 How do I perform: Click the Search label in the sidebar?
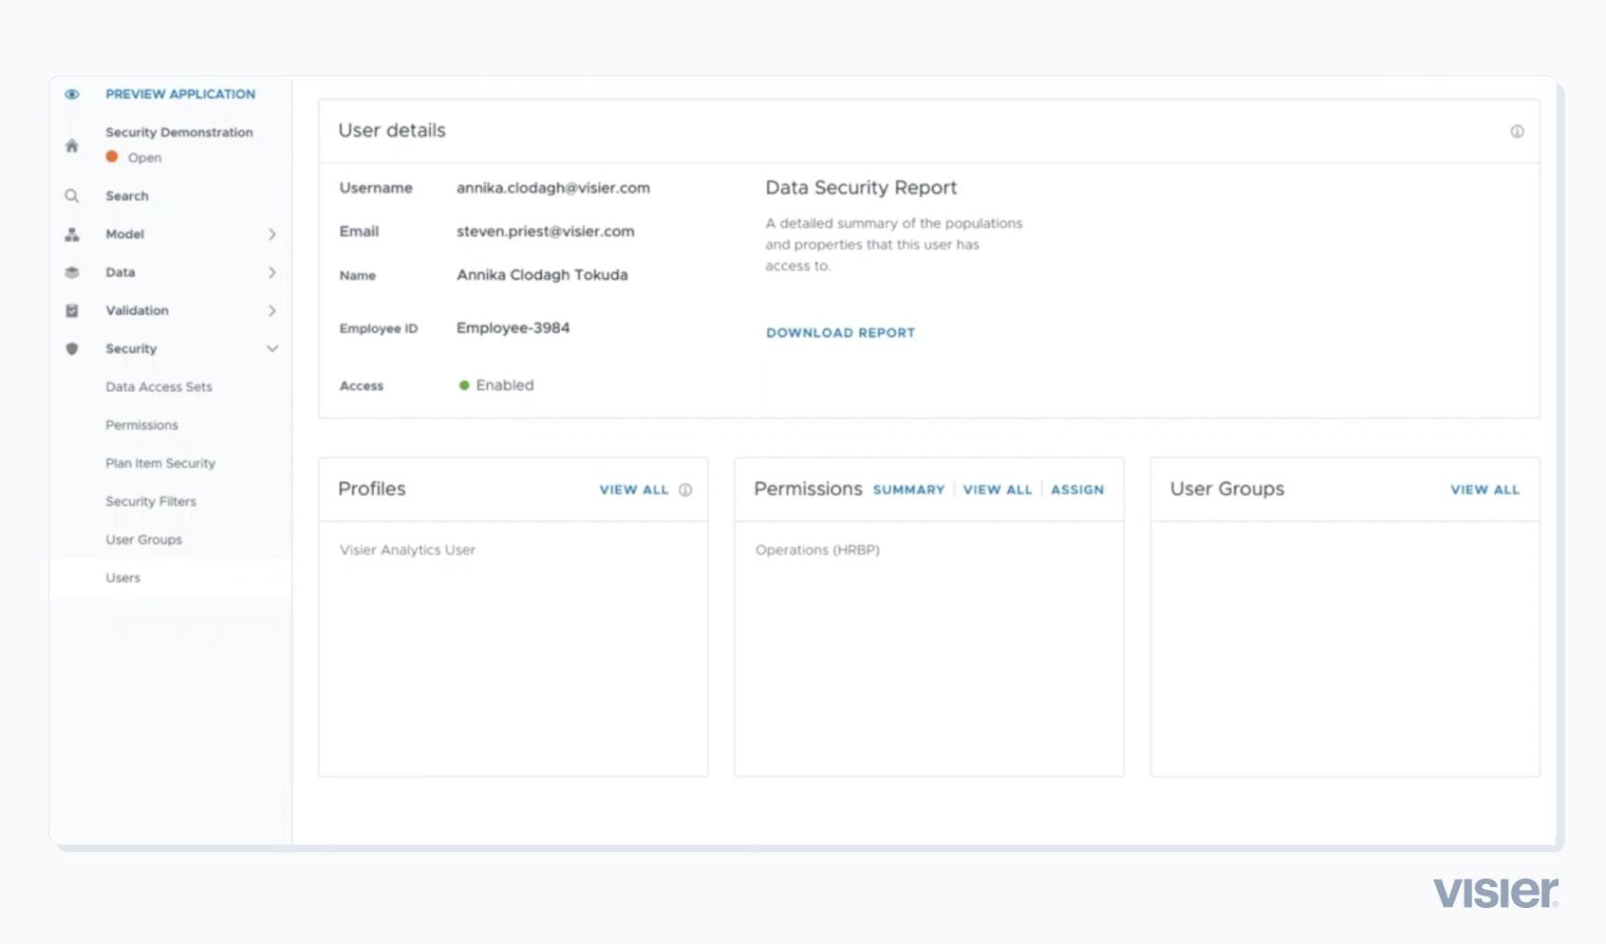tap(127, 195)
